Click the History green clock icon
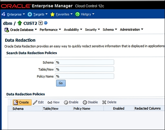The image size is (165, 130). [x=78, y=14]
